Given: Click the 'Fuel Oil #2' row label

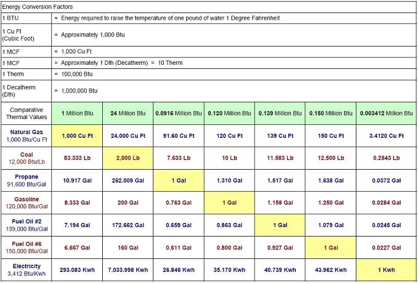Looking at the screenshot, I should tap(26, 225).
